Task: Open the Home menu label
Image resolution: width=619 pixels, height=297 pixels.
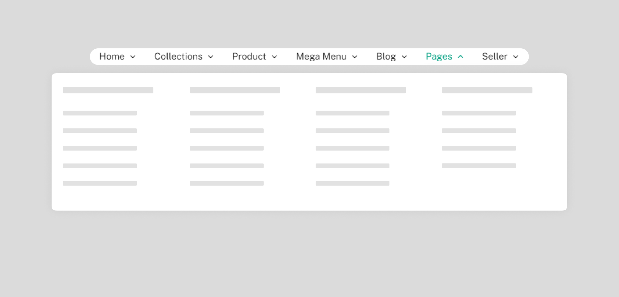Action: (112, 56)
